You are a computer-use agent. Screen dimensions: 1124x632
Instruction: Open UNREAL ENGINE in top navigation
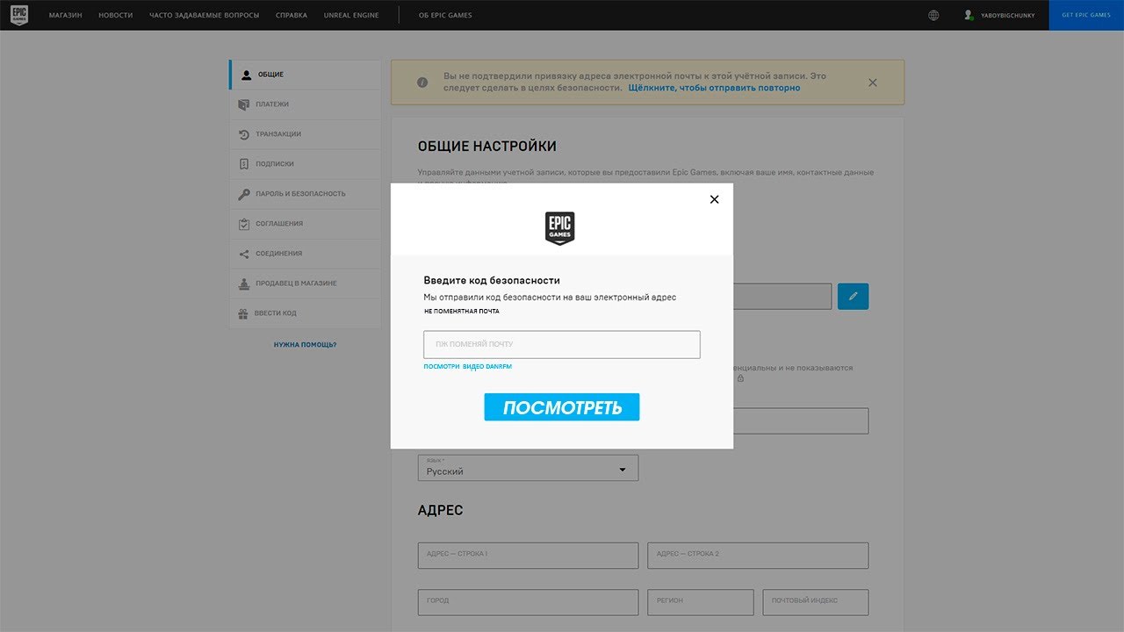351,15
